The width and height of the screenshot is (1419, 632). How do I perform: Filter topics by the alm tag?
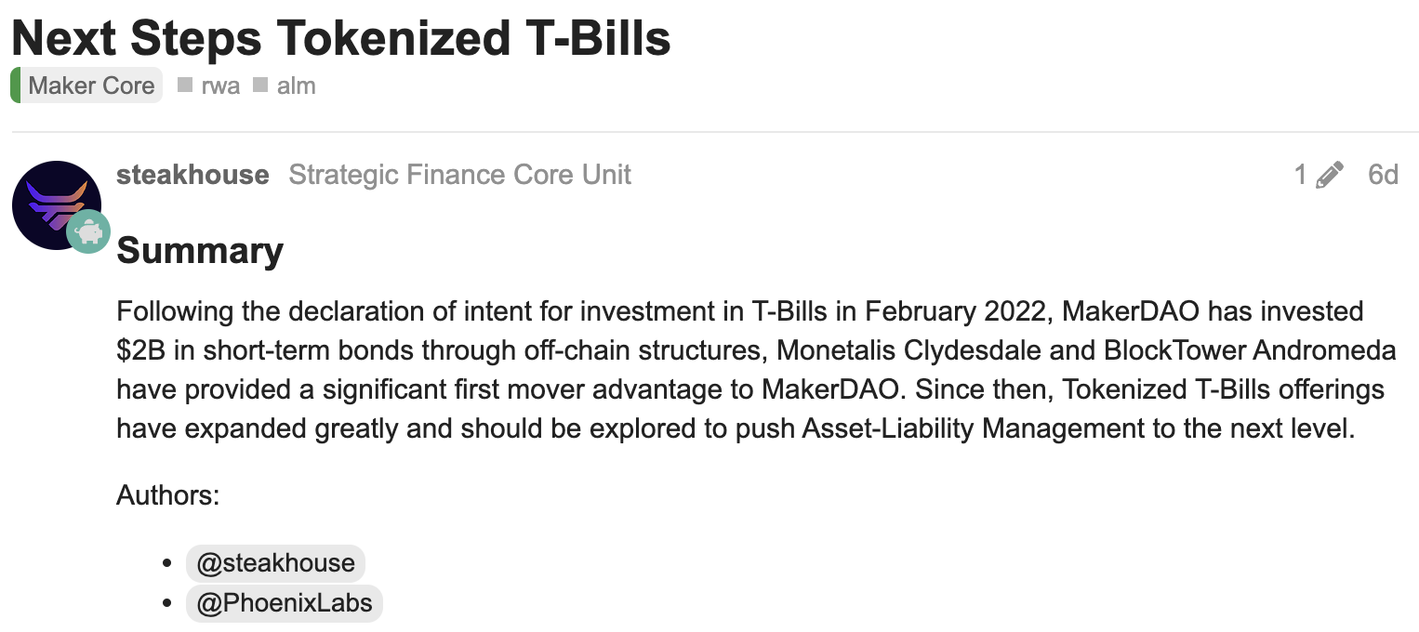pos(297,86)
